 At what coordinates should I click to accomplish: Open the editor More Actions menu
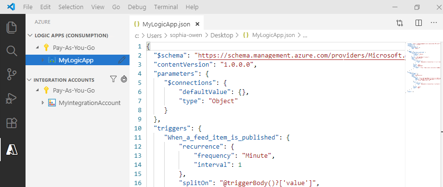434,23
